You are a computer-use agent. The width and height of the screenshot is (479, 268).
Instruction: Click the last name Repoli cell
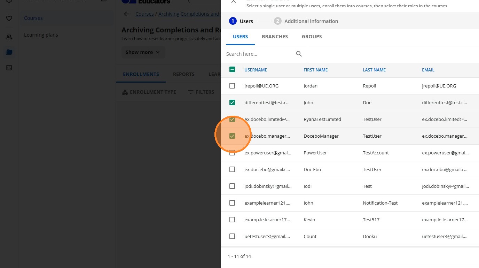click(x=369, y=86)
